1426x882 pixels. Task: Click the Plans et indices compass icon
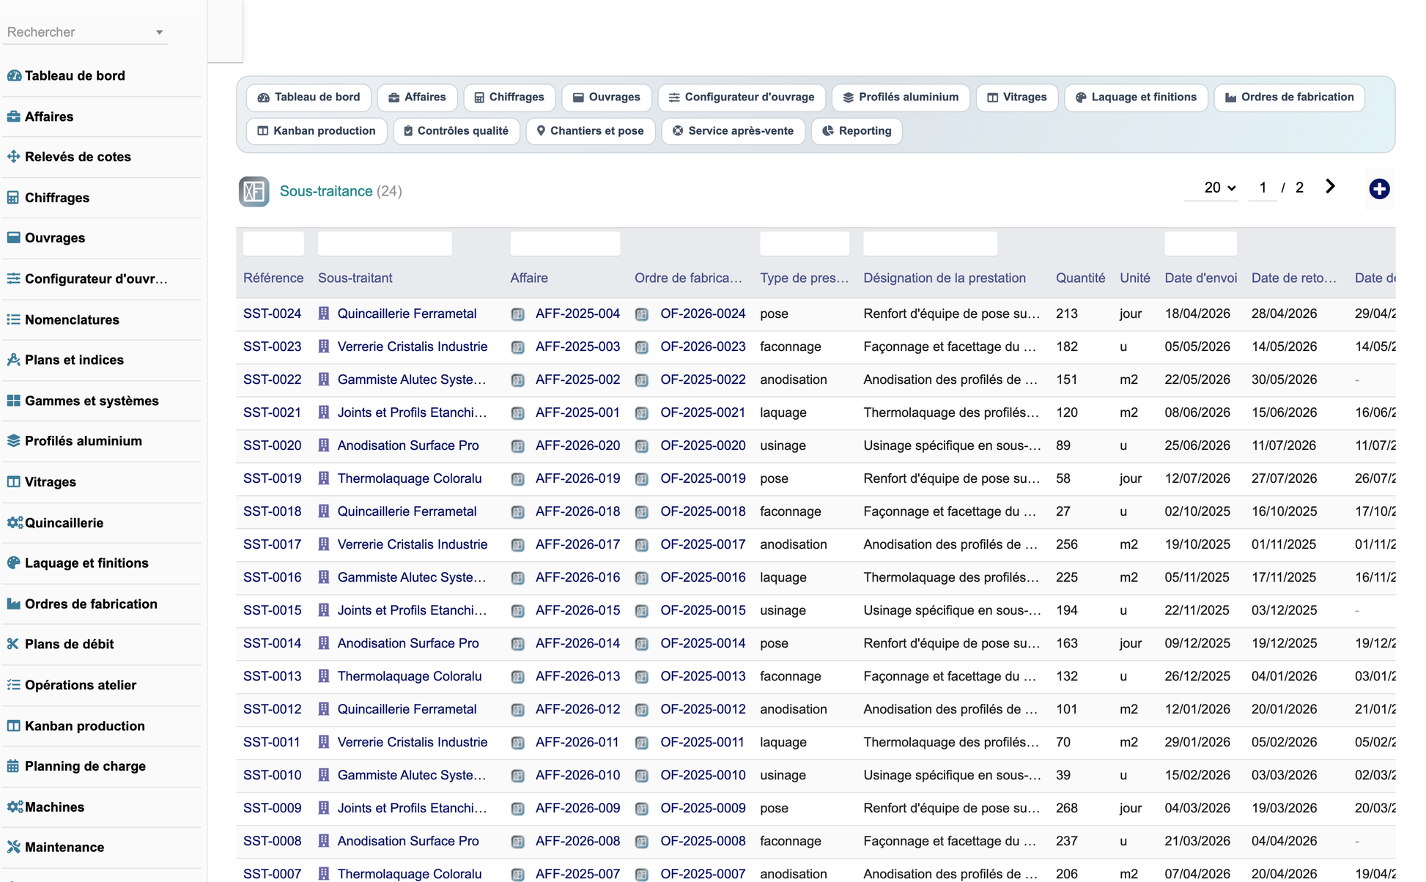tap(14, 360)
